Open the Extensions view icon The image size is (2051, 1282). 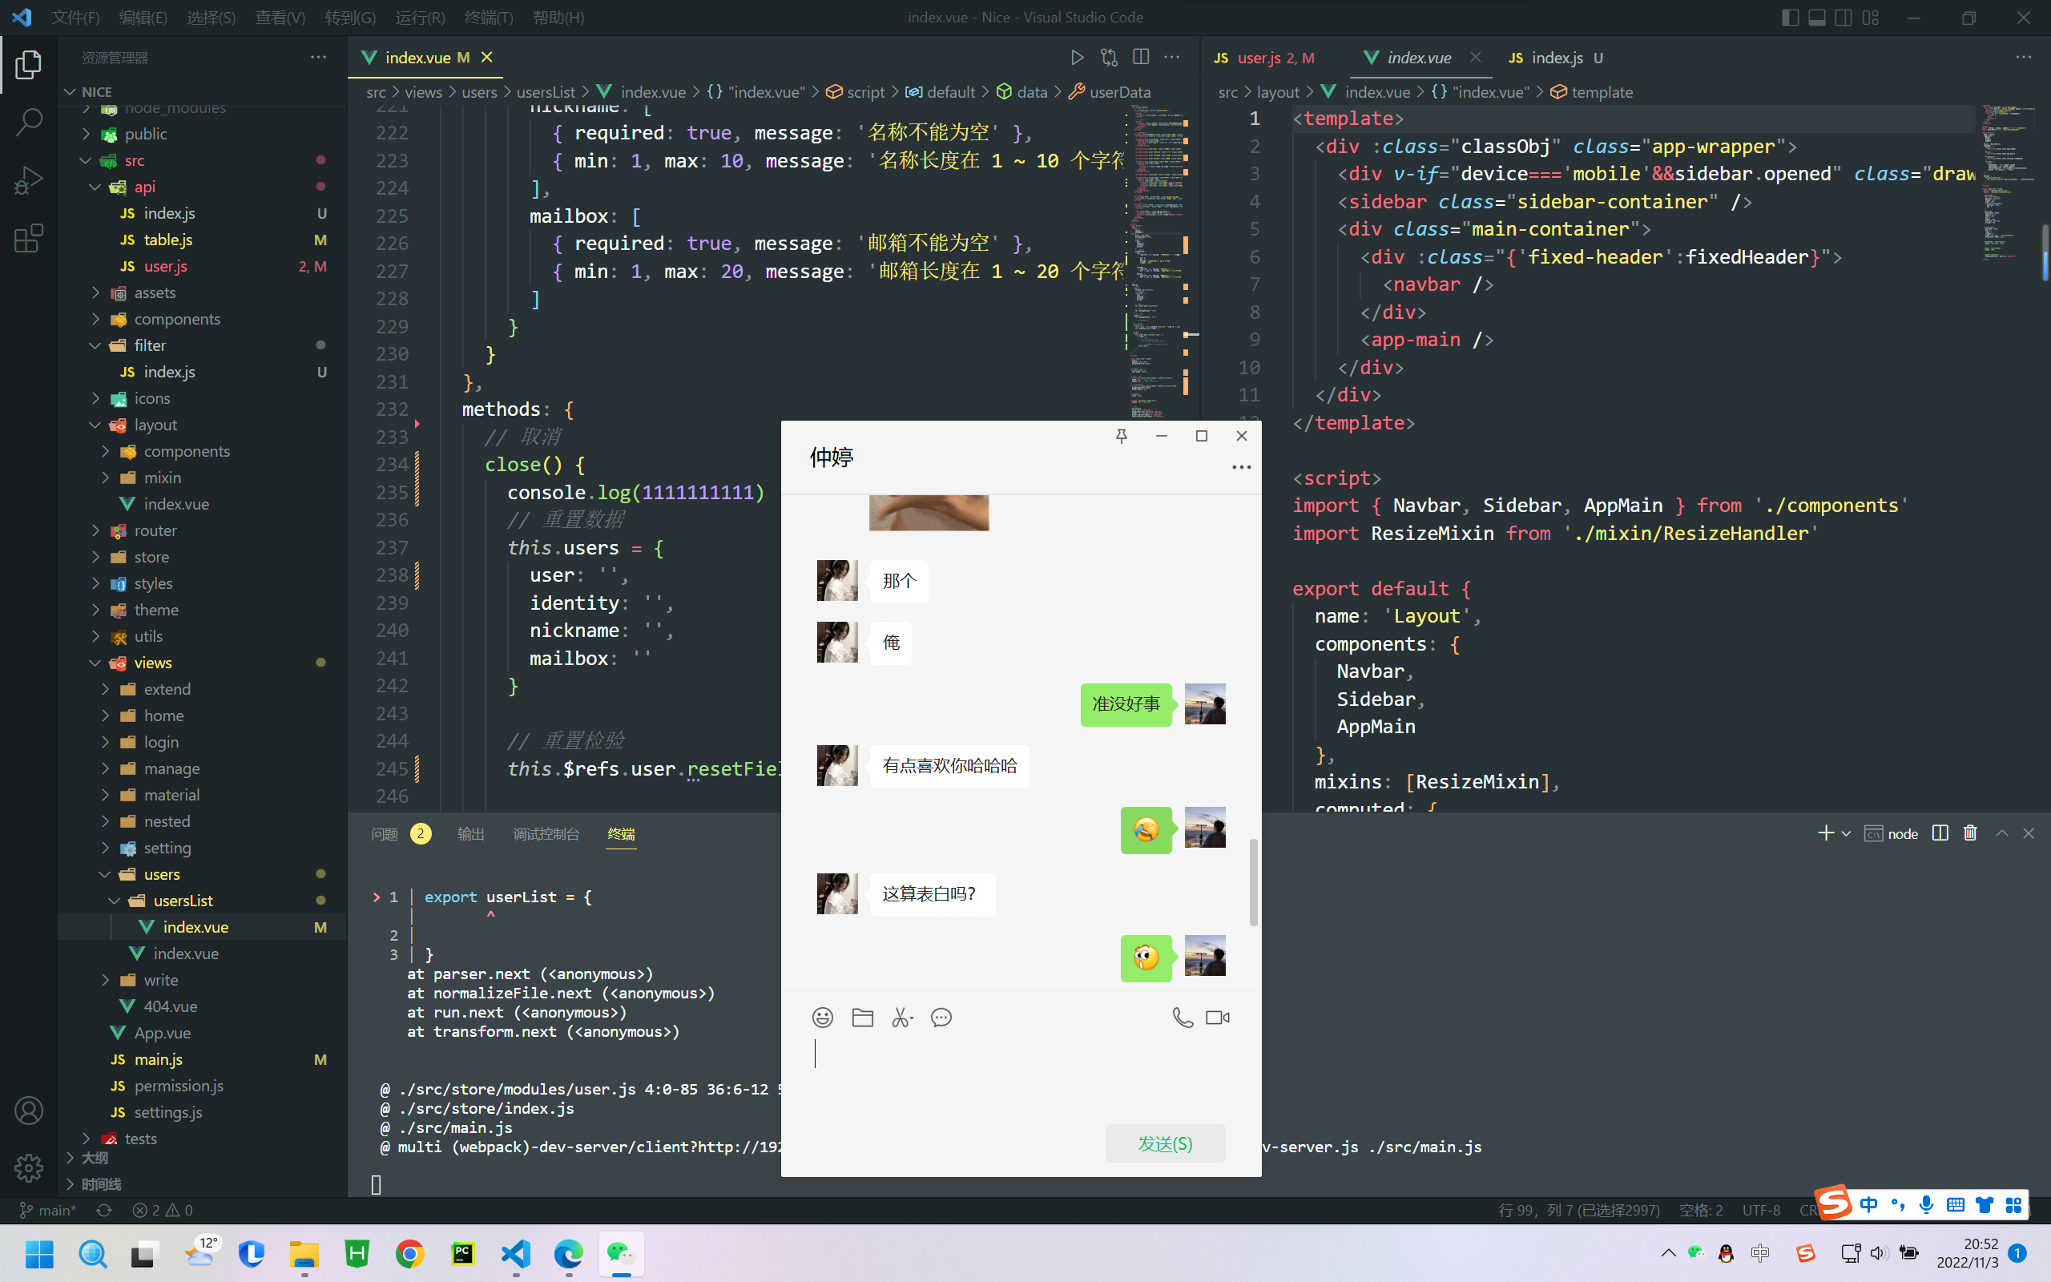pos(29,238)
